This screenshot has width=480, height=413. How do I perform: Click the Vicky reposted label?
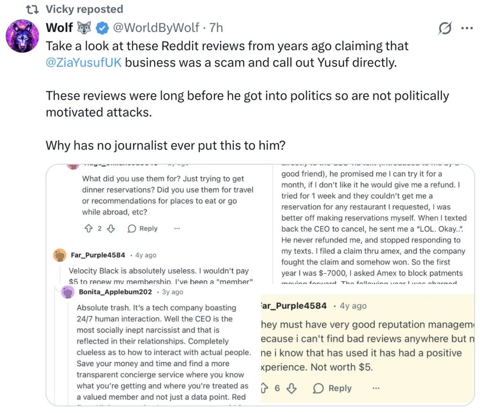coord(84,9)
